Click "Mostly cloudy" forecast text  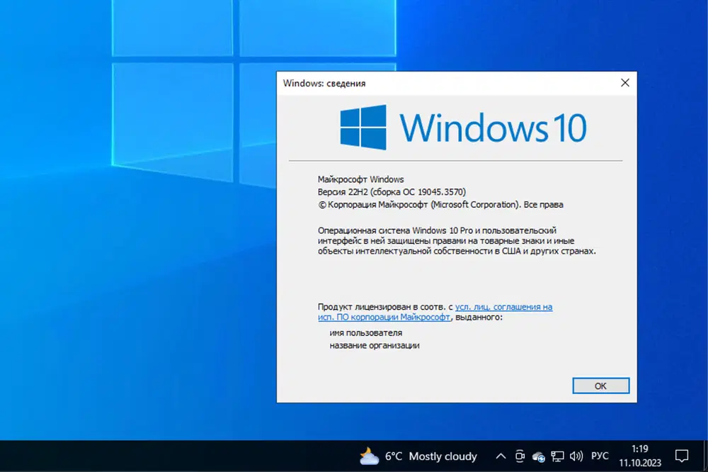point(445,456)
